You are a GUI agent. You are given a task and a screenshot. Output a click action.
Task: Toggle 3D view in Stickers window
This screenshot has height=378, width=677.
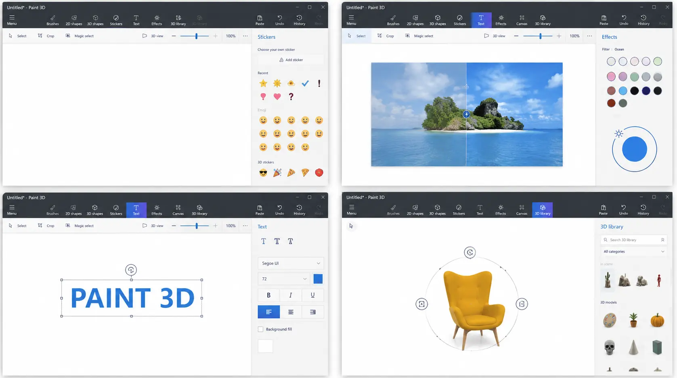pos(153,36)
